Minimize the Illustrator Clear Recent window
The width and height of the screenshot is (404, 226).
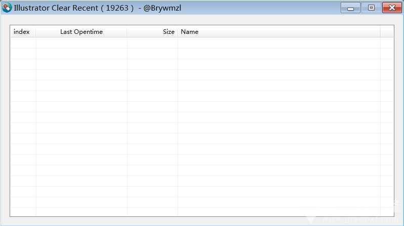point(350,8)
